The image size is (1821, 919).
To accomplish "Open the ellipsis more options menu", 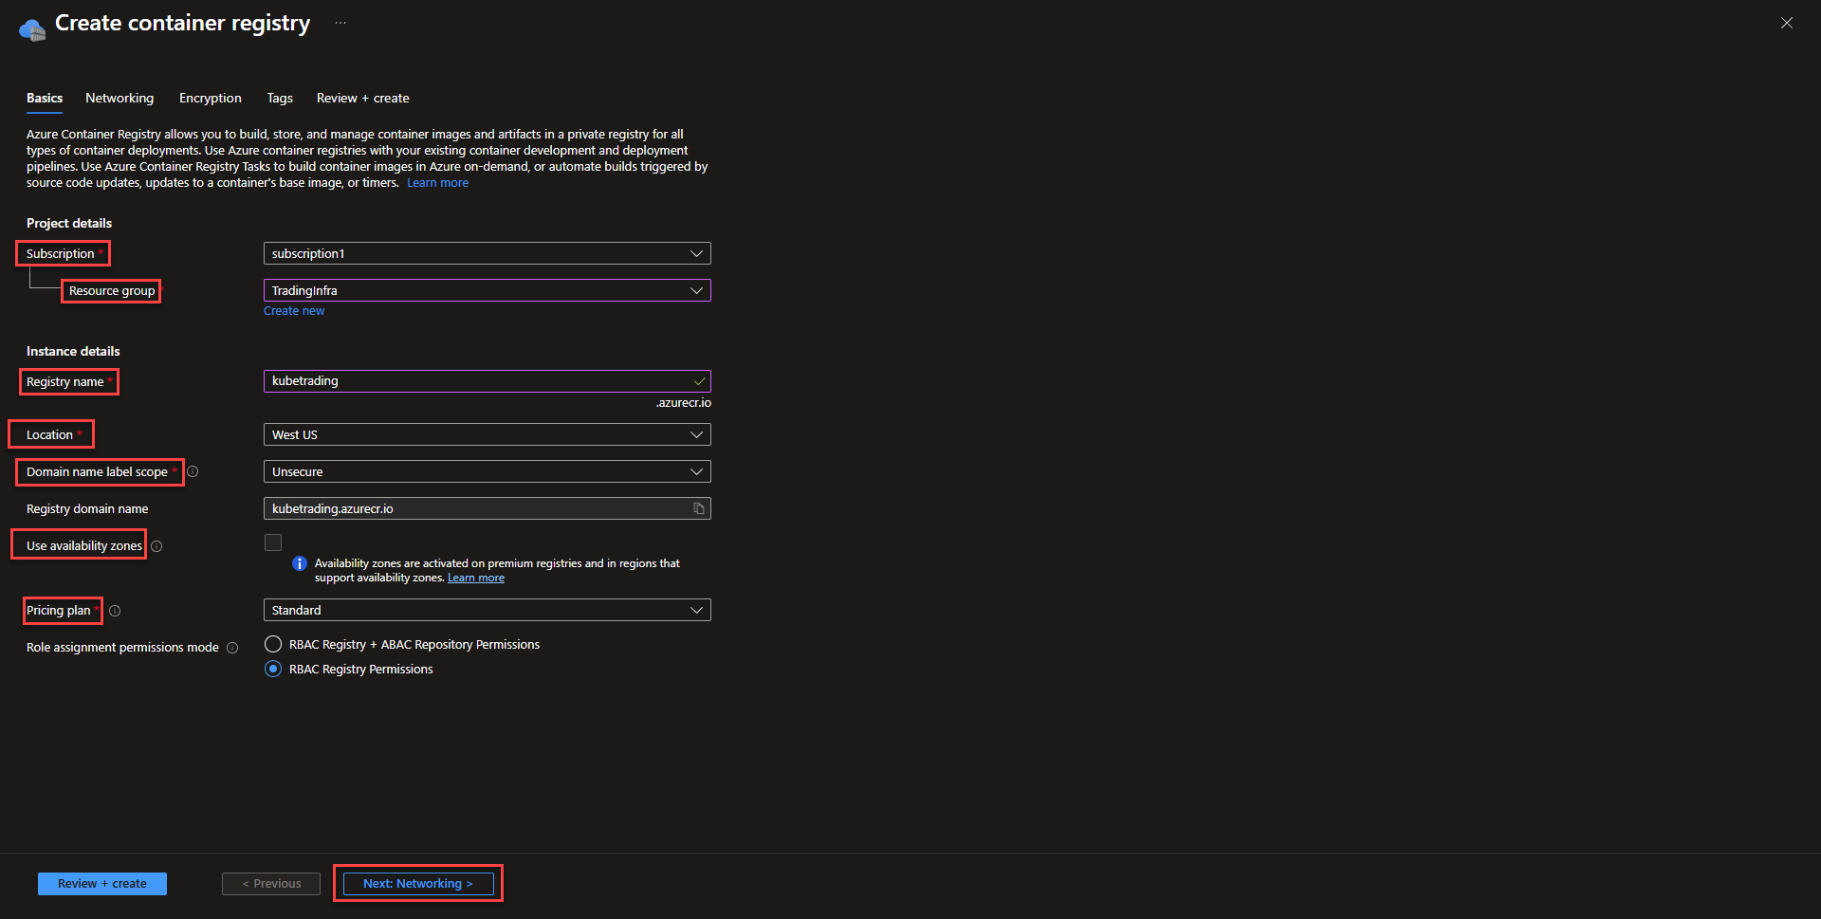I will click(x=340, y=24).
